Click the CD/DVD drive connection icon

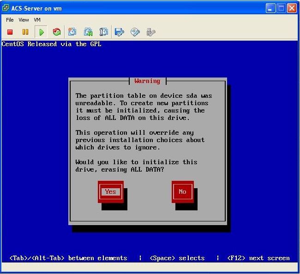tap(135, 32)
